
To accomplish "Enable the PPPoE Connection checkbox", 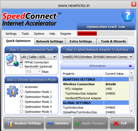I will pos(22,62).
